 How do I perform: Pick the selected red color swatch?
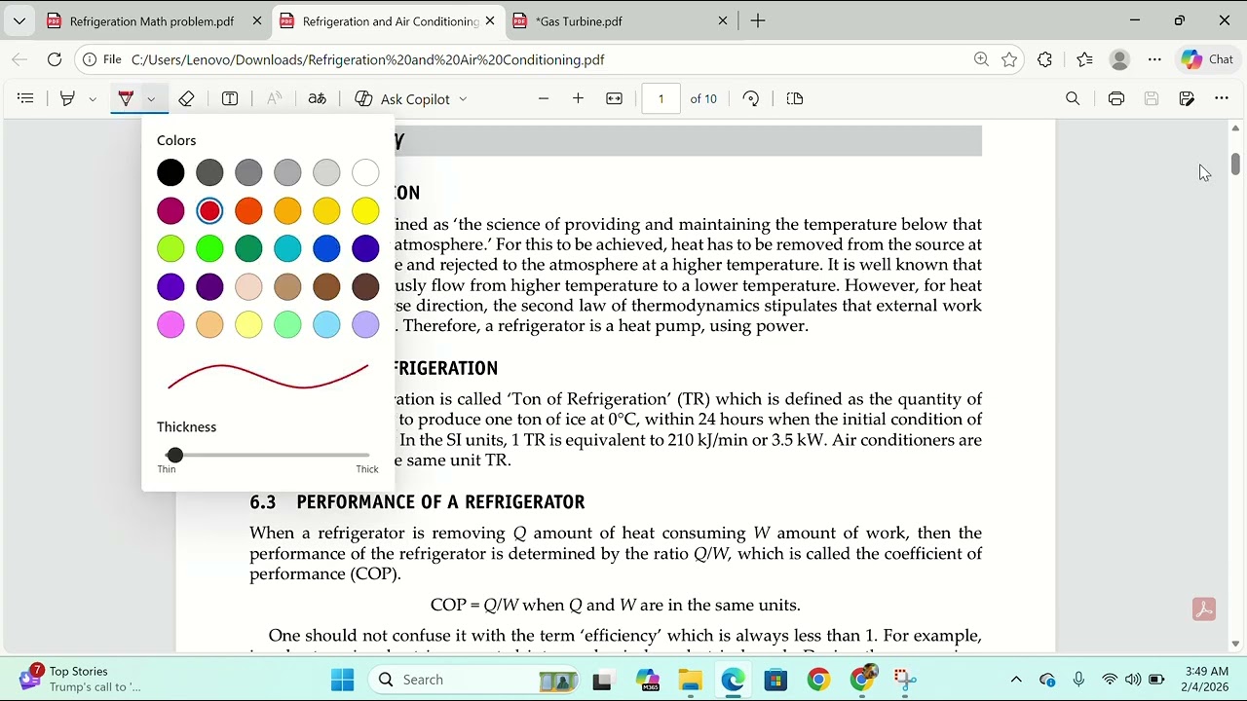pos(209,210)
